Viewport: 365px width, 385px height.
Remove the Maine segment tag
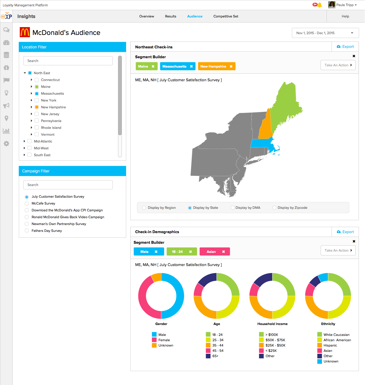(153, 66)
